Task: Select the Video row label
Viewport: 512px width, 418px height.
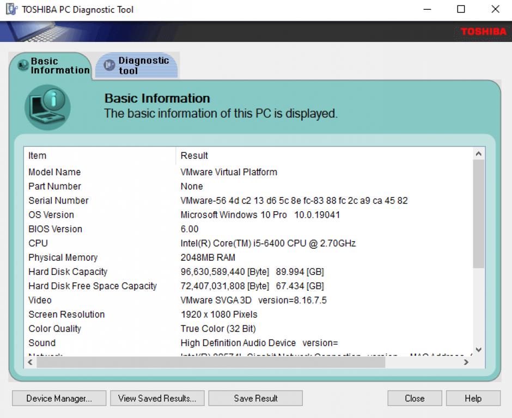Action: click(x=40, y=300)
